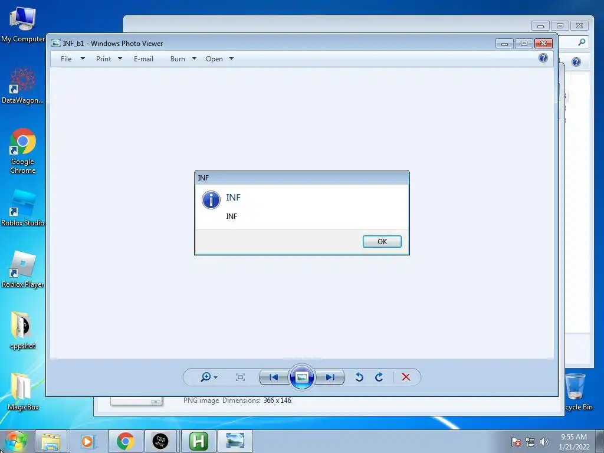Image resolution: width=604 pixels, height=453 pixels.
Task: Click the Photo Viewer help icon
Action: (x=543, y=58)
